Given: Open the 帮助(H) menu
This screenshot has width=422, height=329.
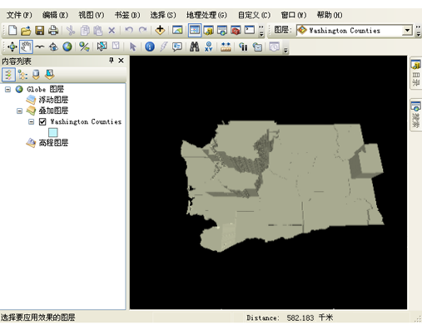Looking at the screenshot, I should coord(330,15).
